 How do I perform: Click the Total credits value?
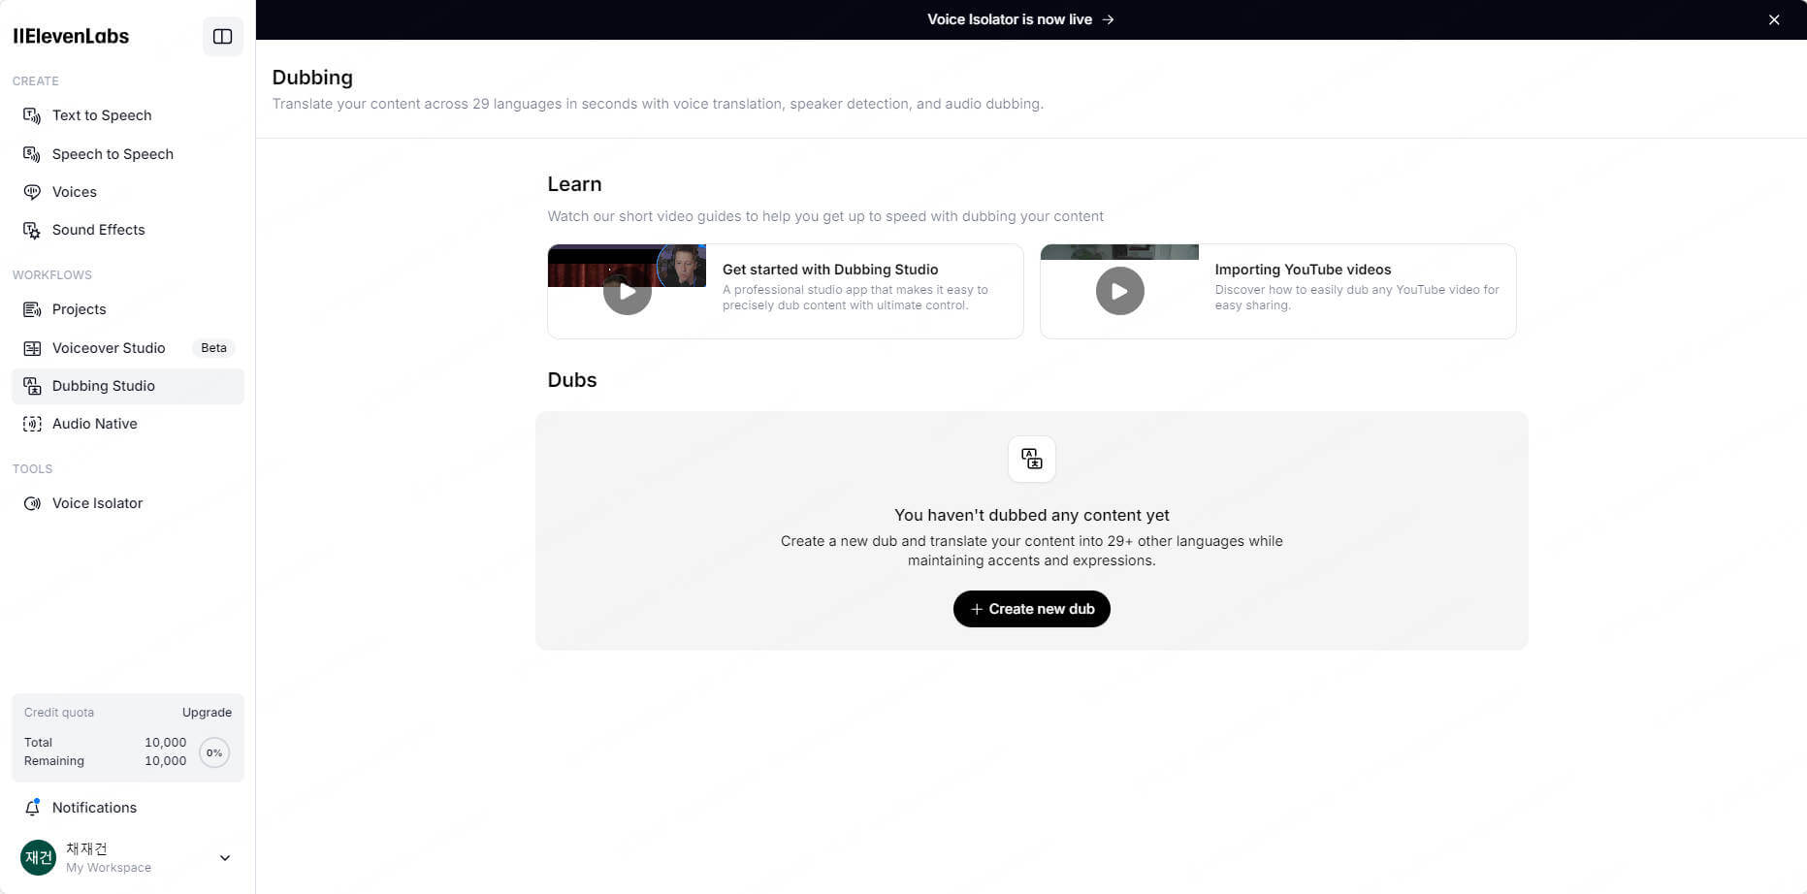coord(165,743)
